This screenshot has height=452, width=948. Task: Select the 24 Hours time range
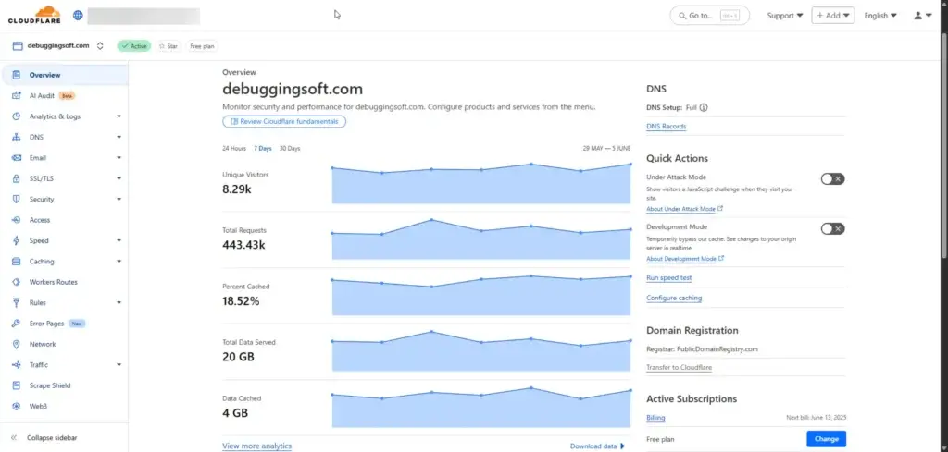click(234, 149)
